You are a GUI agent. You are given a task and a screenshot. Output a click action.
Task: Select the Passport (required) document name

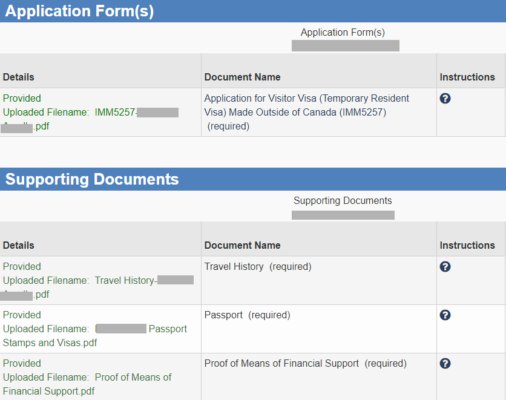tap(247, 315)
